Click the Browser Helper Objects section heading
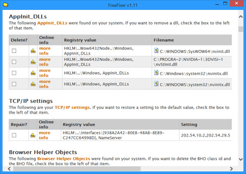The width and height of the screenshot is (246, 174). coord(43,152)
